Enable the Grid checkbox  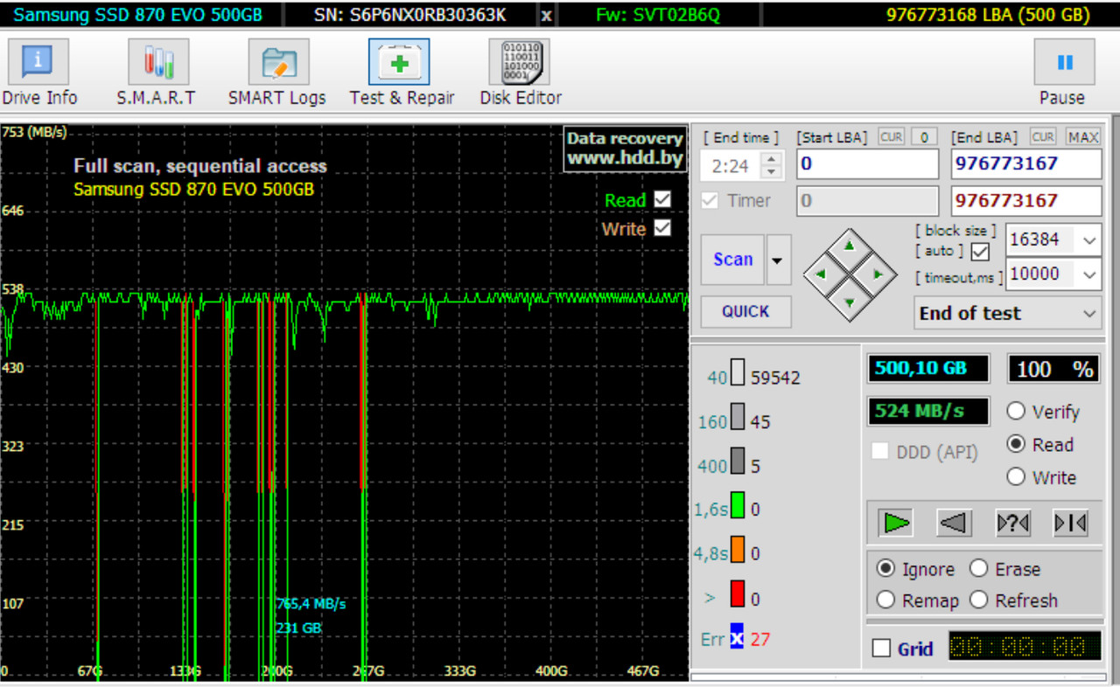882,649
